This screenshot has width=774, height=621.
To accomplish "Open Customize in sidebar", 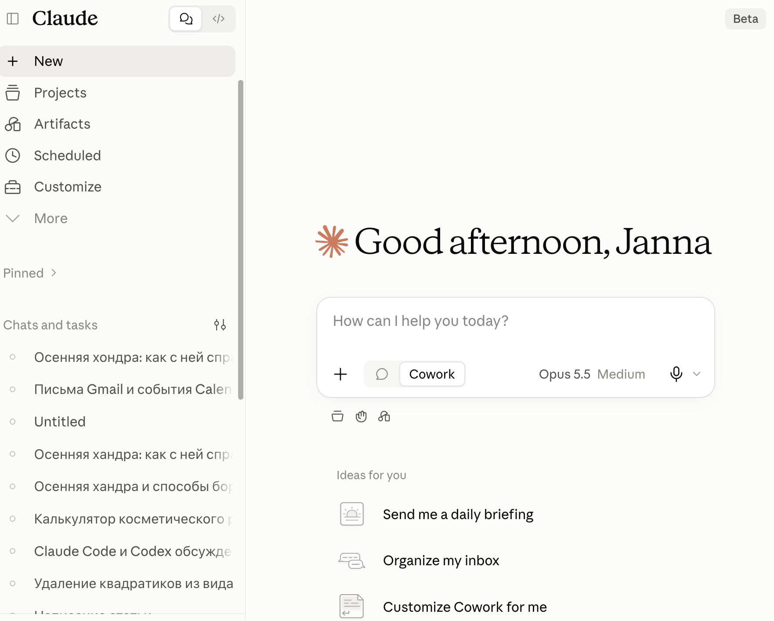I will (x=117, y=187).
